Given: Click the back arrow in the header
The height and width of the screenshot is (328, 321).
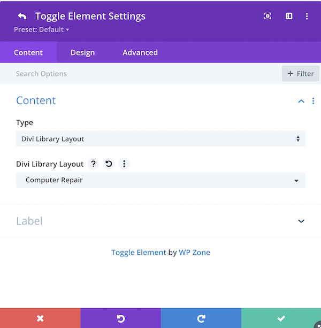Looking at the screenshot, I should point(22,16).
